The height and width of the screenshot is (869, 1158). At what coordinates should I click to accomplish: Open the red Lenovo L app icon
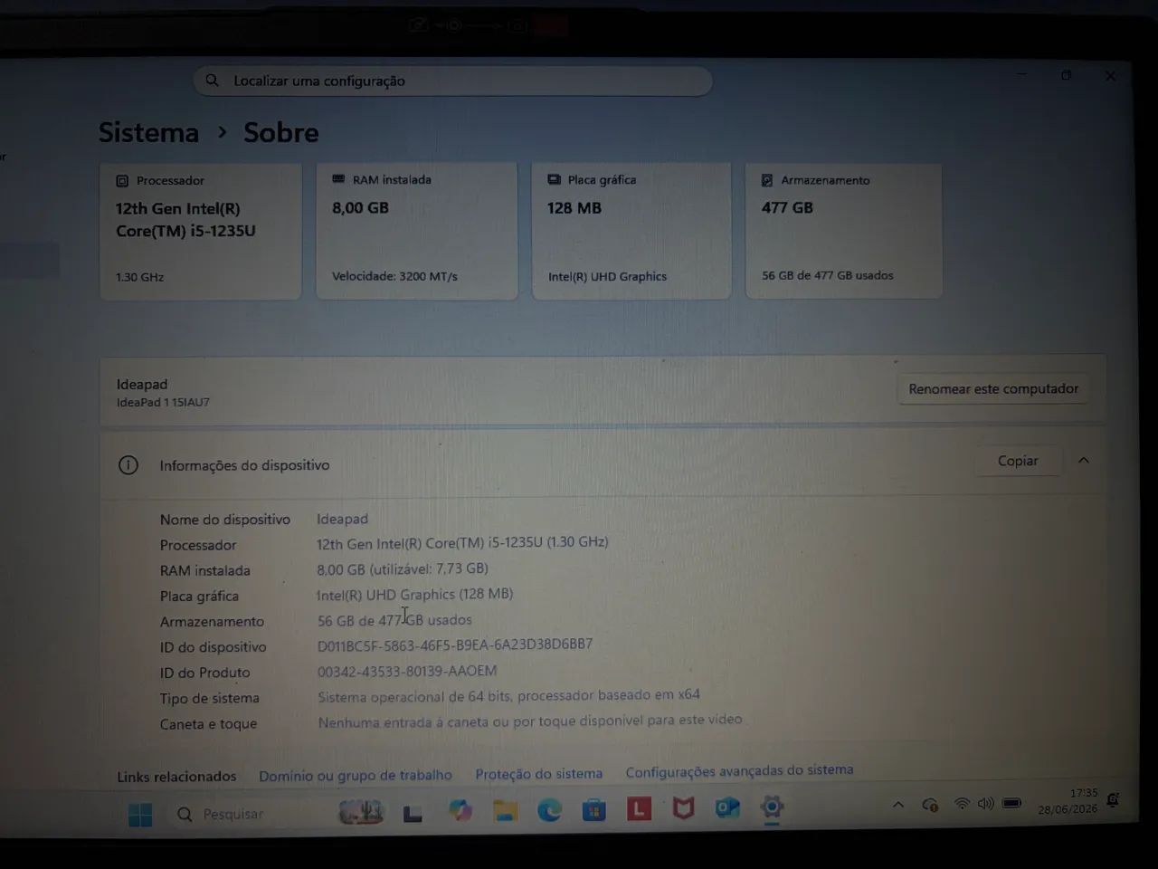639,808
